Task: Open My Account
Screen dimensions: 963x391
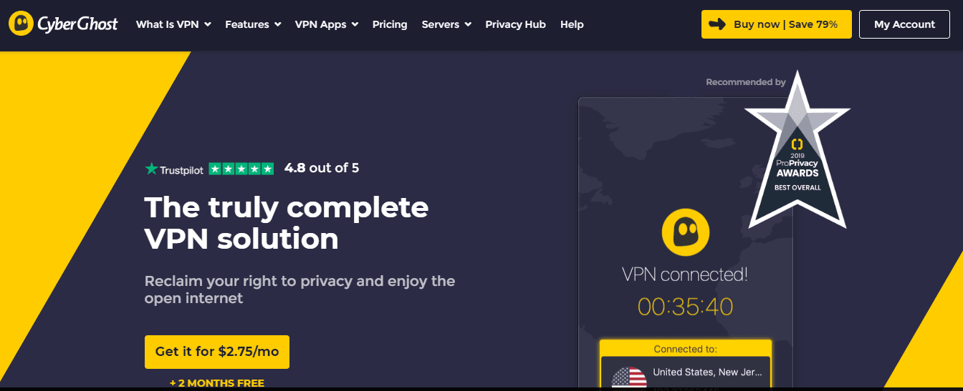Action: click(x=904, y=24)
